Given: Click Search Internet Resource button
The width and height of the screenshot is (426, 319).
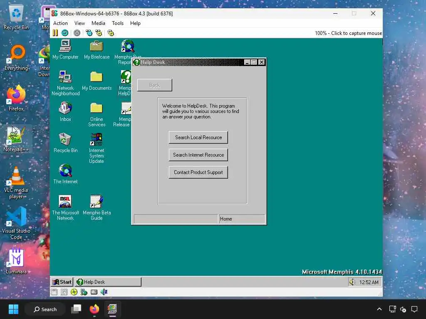Looking at the screenshot, I should click(x=198, y=155).
